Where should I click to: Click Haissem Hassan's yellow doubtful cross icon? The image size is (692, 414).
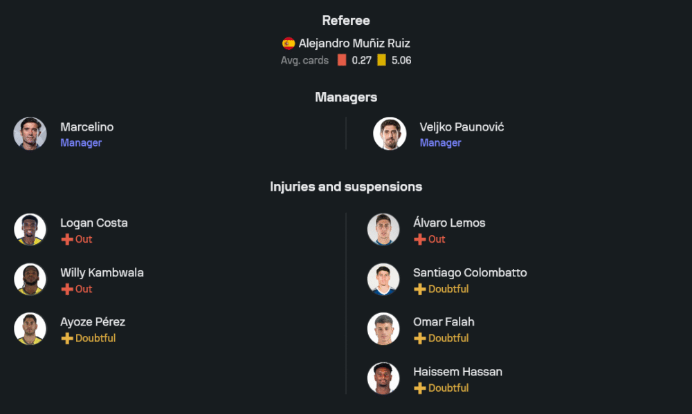tap(420, 388)
